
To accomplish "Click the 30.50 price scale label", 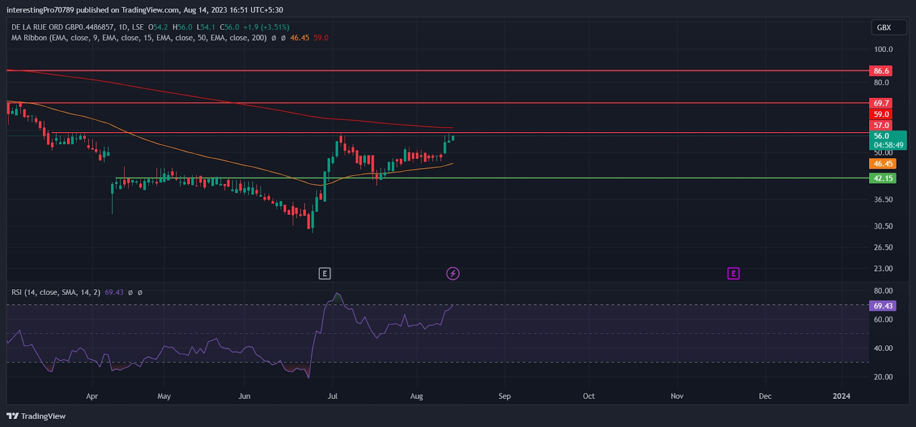I will click(883, 226).
